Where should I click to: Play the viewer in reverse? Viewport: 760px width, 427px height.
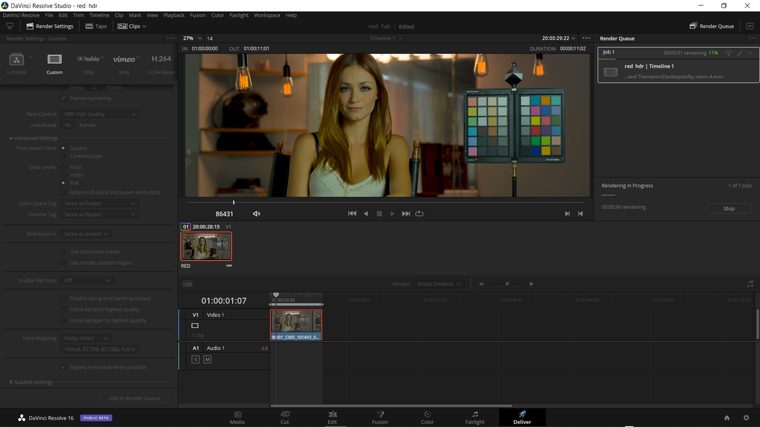[366, 213]
